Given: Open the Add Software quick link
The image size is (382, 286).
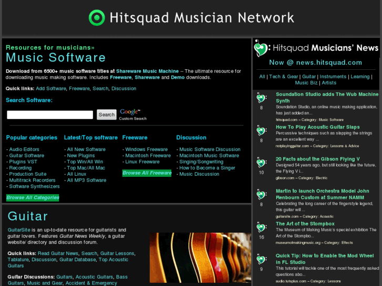Looking at the screenshot, I should tap(51, 89).
